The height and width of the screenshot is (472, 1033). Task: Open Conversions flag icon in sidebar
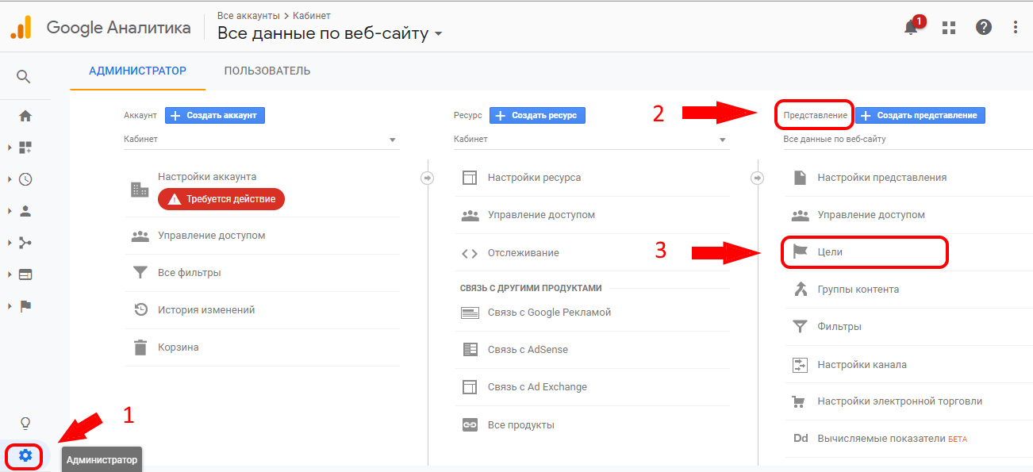pyautogui.click(x=25, y=306)
